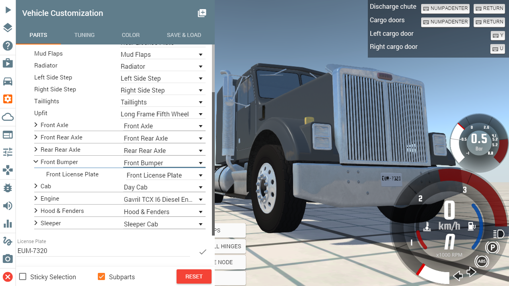Click the fuel pump icon on gauge
The width and height of the screenshot is (509, 286).
pyautogui.click(x=472, y=226)
